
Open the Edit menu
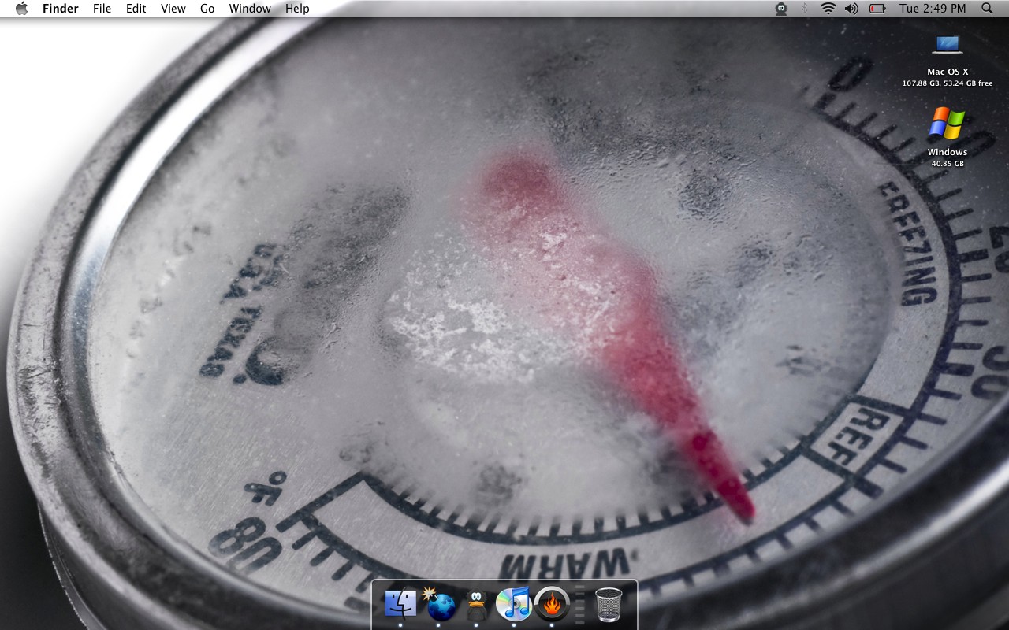tap(136, 8)
